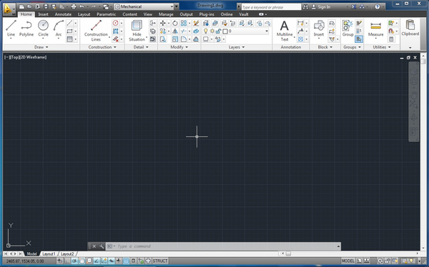
Task: Click the Layer Properties icon
Action: pos(206,24)
